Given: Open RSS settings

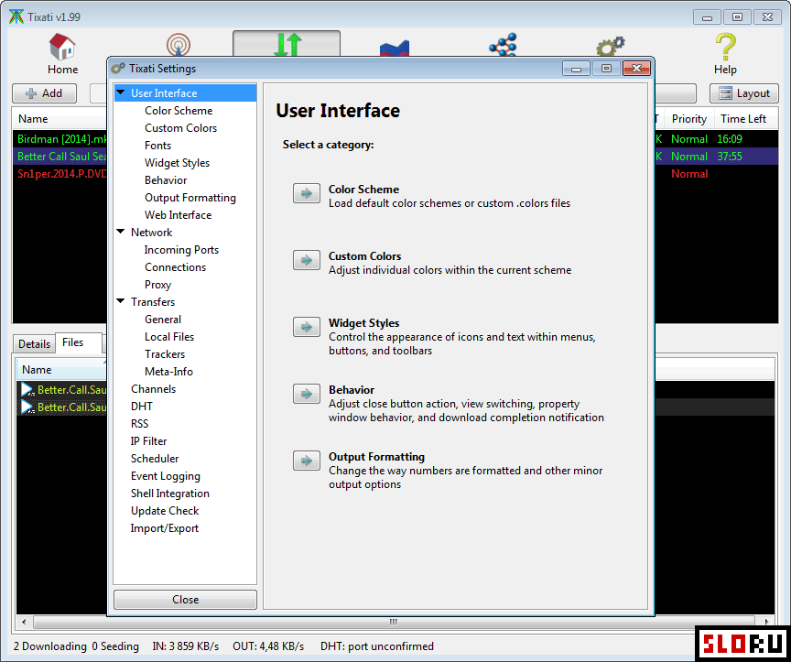Looking at the screenshot, I should pyautogui.click(x=139, y=424).
